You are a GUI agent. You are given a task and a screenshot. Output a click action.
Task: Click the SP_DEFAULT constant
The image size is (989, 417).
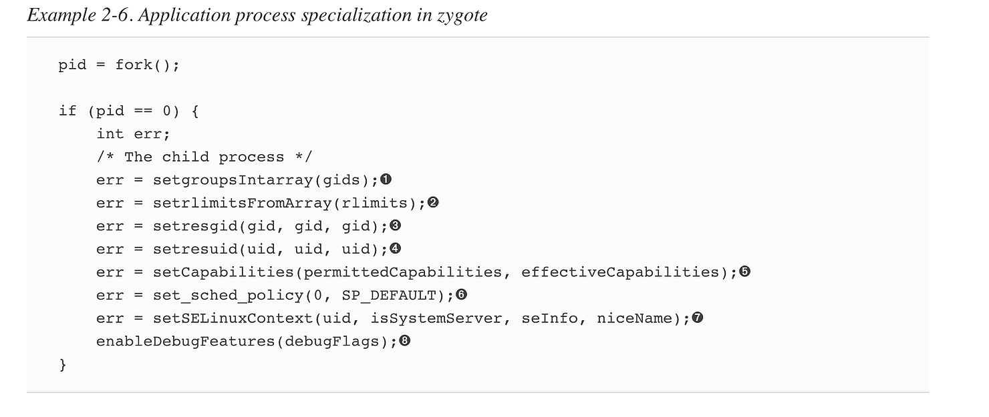pyautogui.click(x=388, y=295)
